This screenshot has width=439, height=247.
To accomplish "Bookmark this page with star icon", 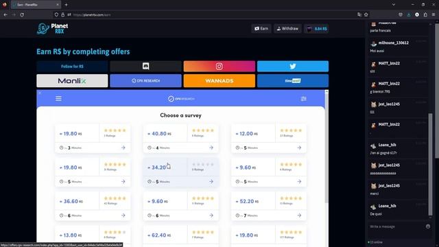I will pos(366,14).
